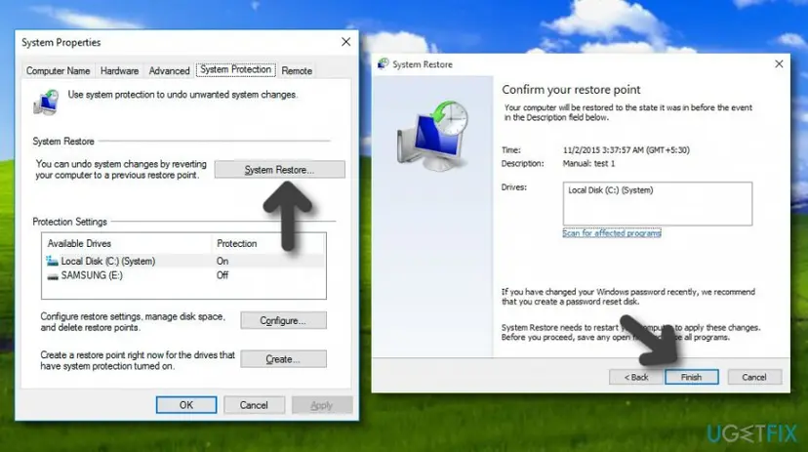Click the Local Disk (C:) drive icon
The height and width of the screenshot is (452, 808).
click(52, 261)
